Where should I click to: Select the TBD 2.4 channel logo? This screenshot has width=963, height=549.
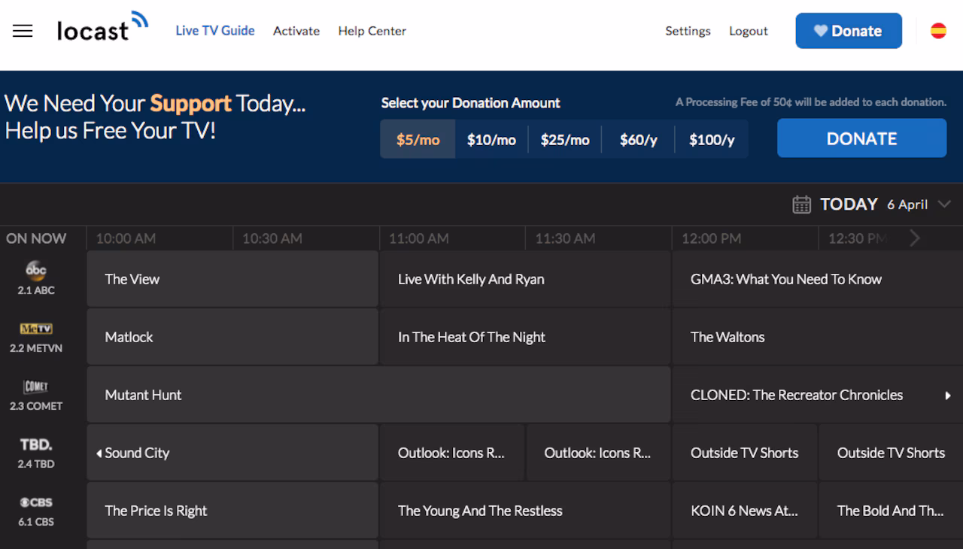(35, 444)
